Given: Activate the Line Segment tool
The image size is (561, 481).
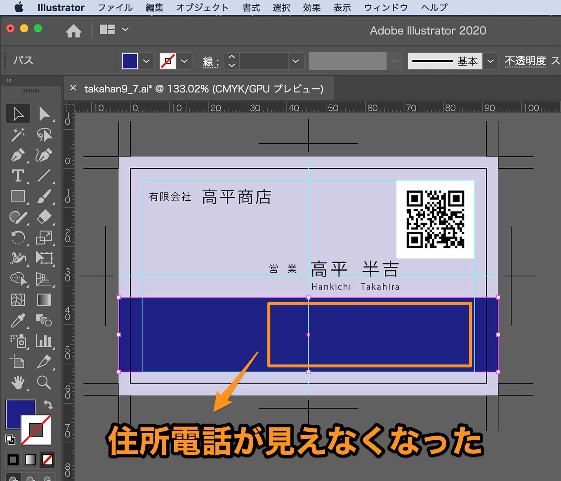Looking at the screenshot, I should coord(45,176).
